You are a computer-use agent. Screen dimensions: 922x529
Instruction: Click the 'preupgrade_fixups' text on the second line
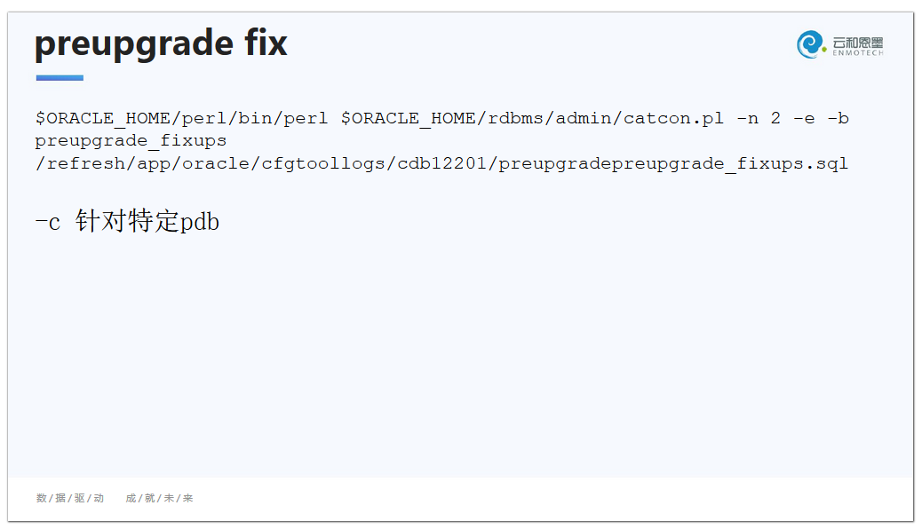point(131,141)
